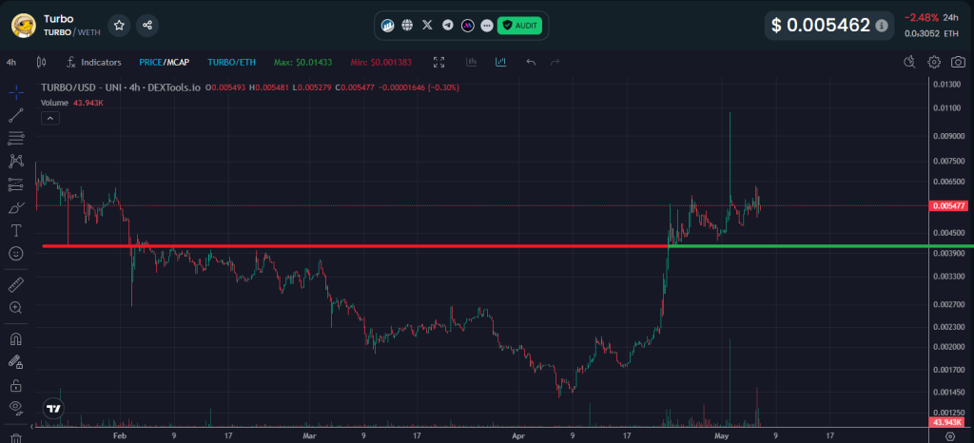Select the forecasting and measurement tool
This screenshot has width=974, height=443.
tap(16, 184)
